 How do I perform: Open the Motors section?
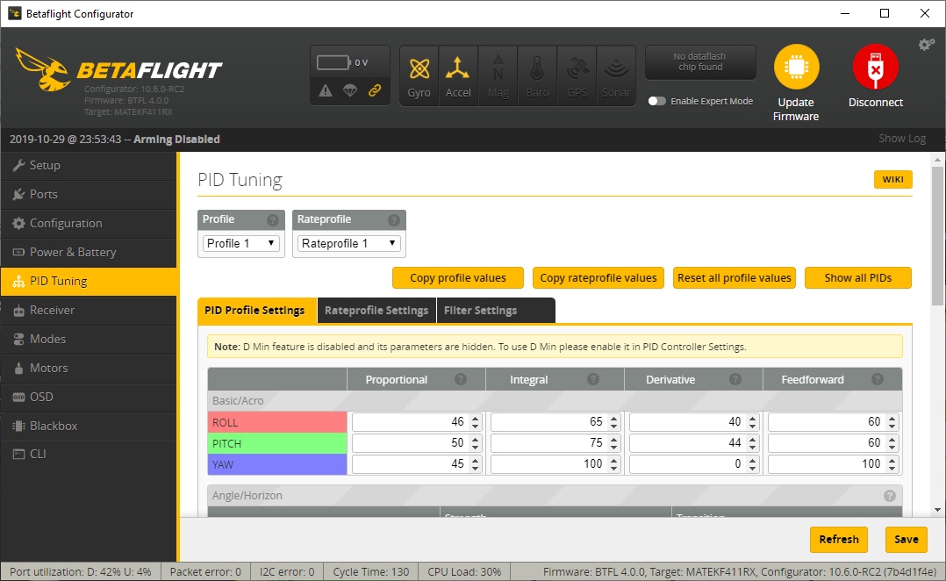(x=89, y=368)
